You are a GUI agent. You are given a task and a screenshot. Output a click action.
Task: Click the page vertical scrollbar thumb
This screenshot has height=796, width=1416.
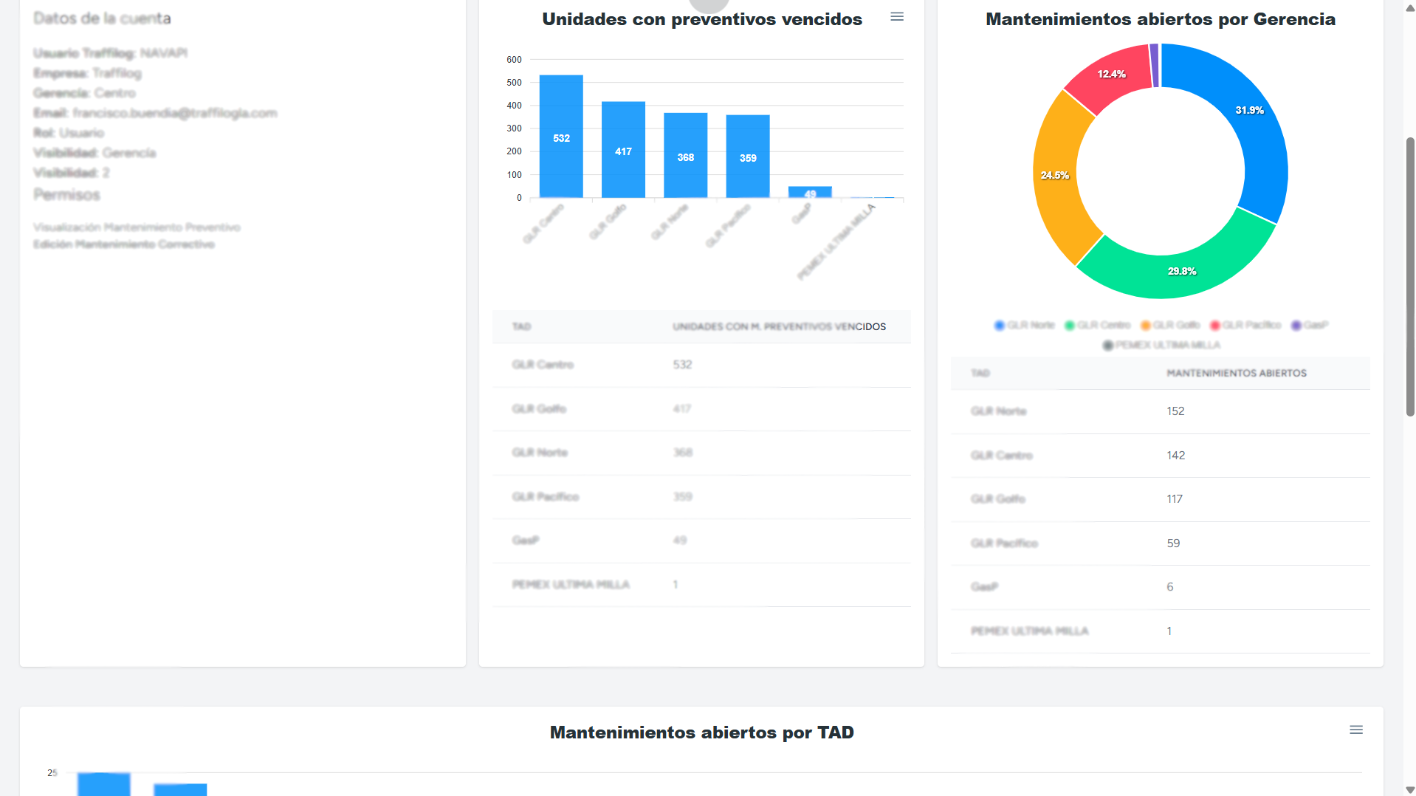pos(1409,277)
